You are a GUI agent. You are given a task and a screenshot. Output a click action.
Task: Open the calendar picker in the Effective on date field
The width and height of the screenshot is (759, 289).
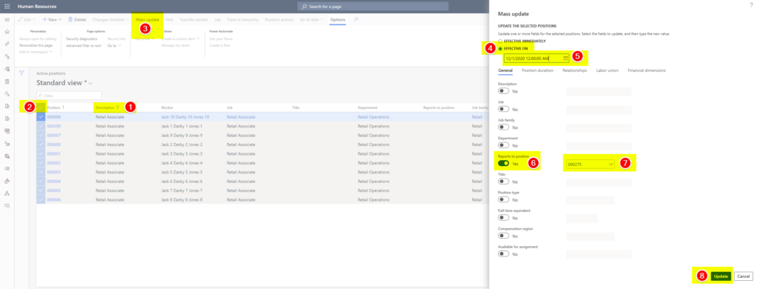tap(566, 58)
